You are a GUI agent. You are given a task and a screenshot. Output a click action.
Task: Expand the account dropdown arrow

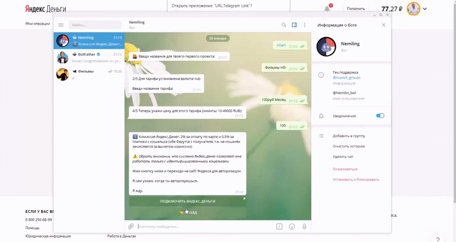coord(425,9)
